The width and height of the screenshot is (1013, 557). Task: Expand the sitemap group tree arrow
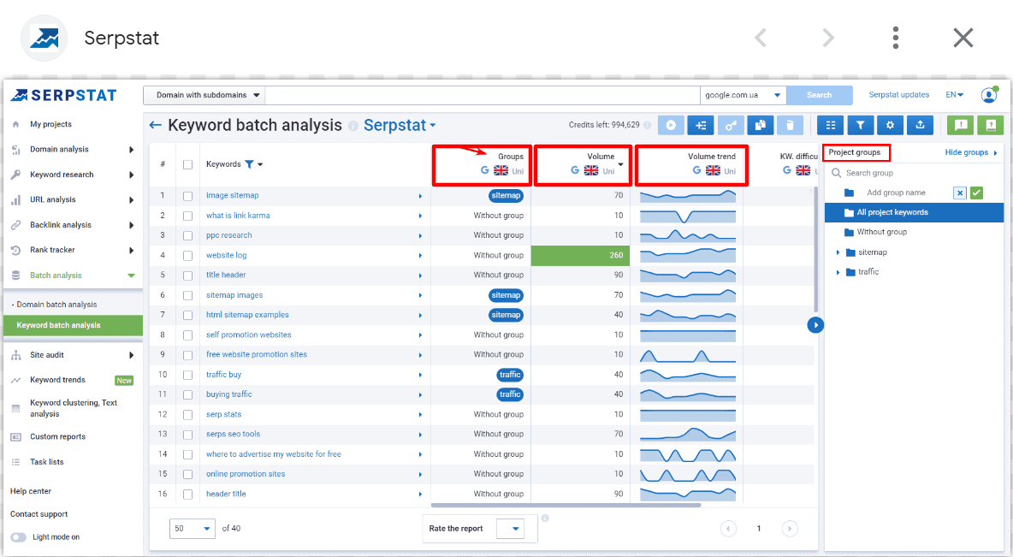(838, 252)
